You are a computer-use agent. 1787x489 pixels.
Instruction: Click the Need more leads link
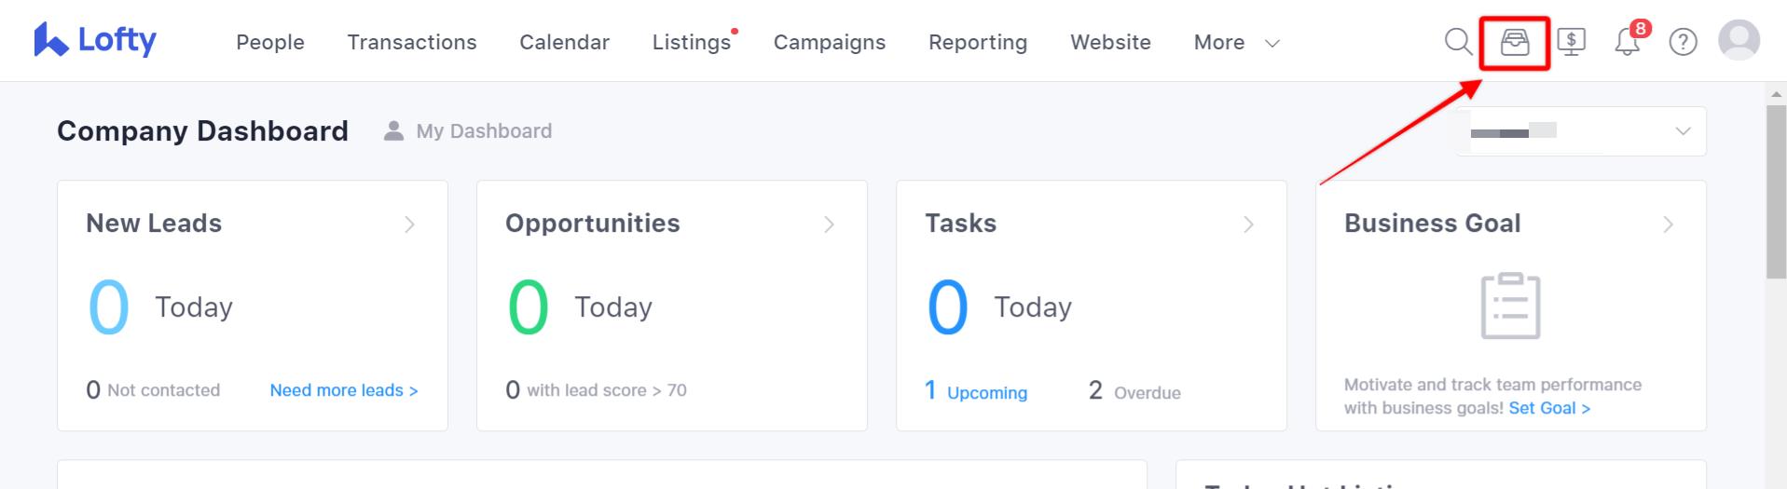pos(344,390)
